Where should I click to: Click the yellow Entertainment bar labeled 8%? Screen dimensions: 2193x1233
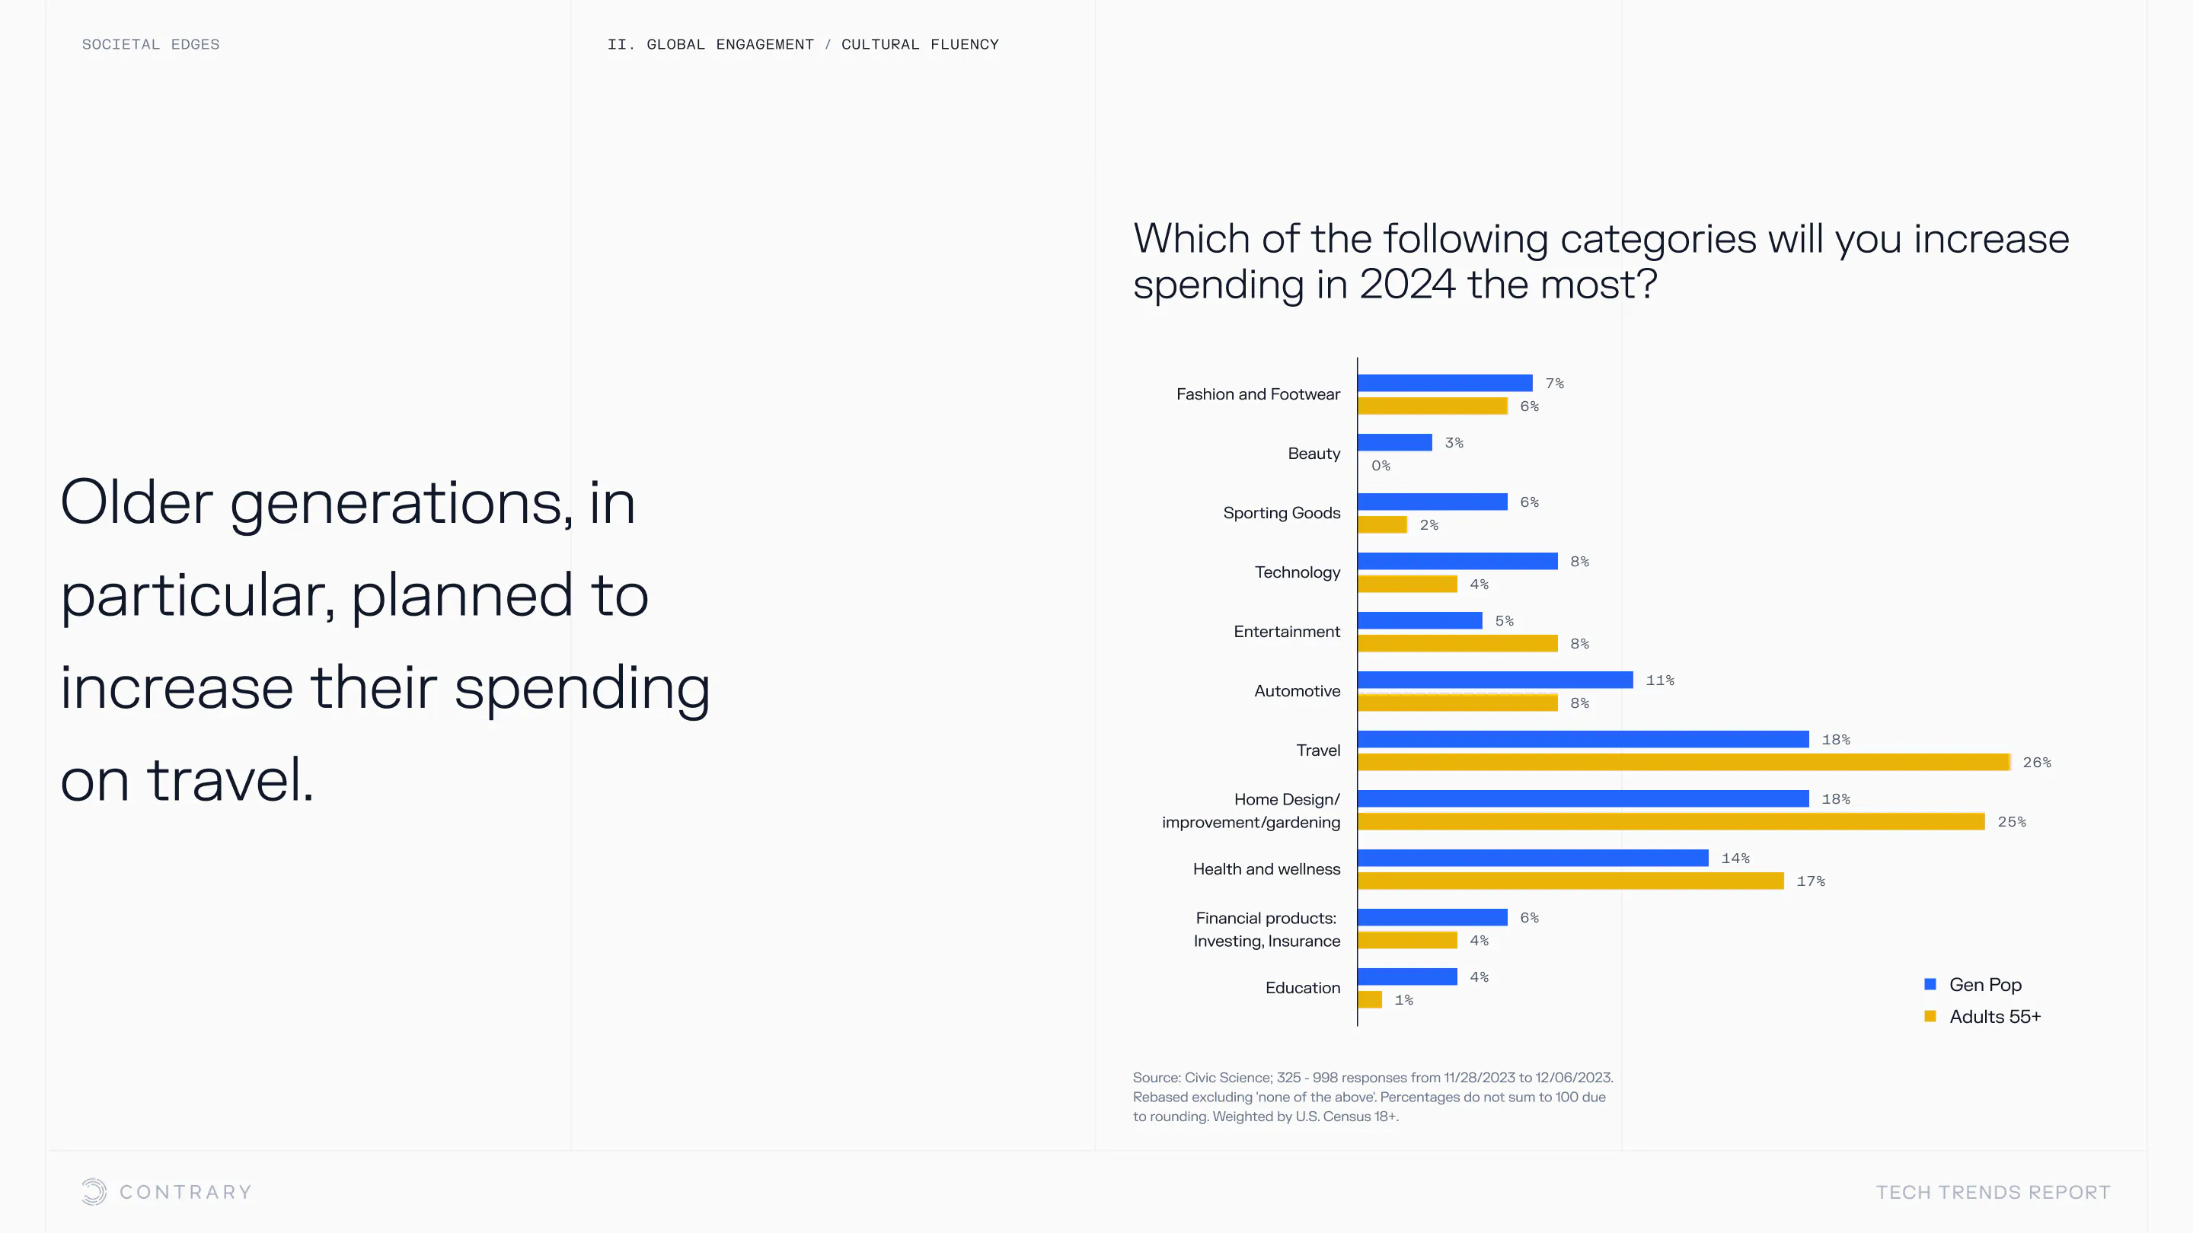point(1457,644)
